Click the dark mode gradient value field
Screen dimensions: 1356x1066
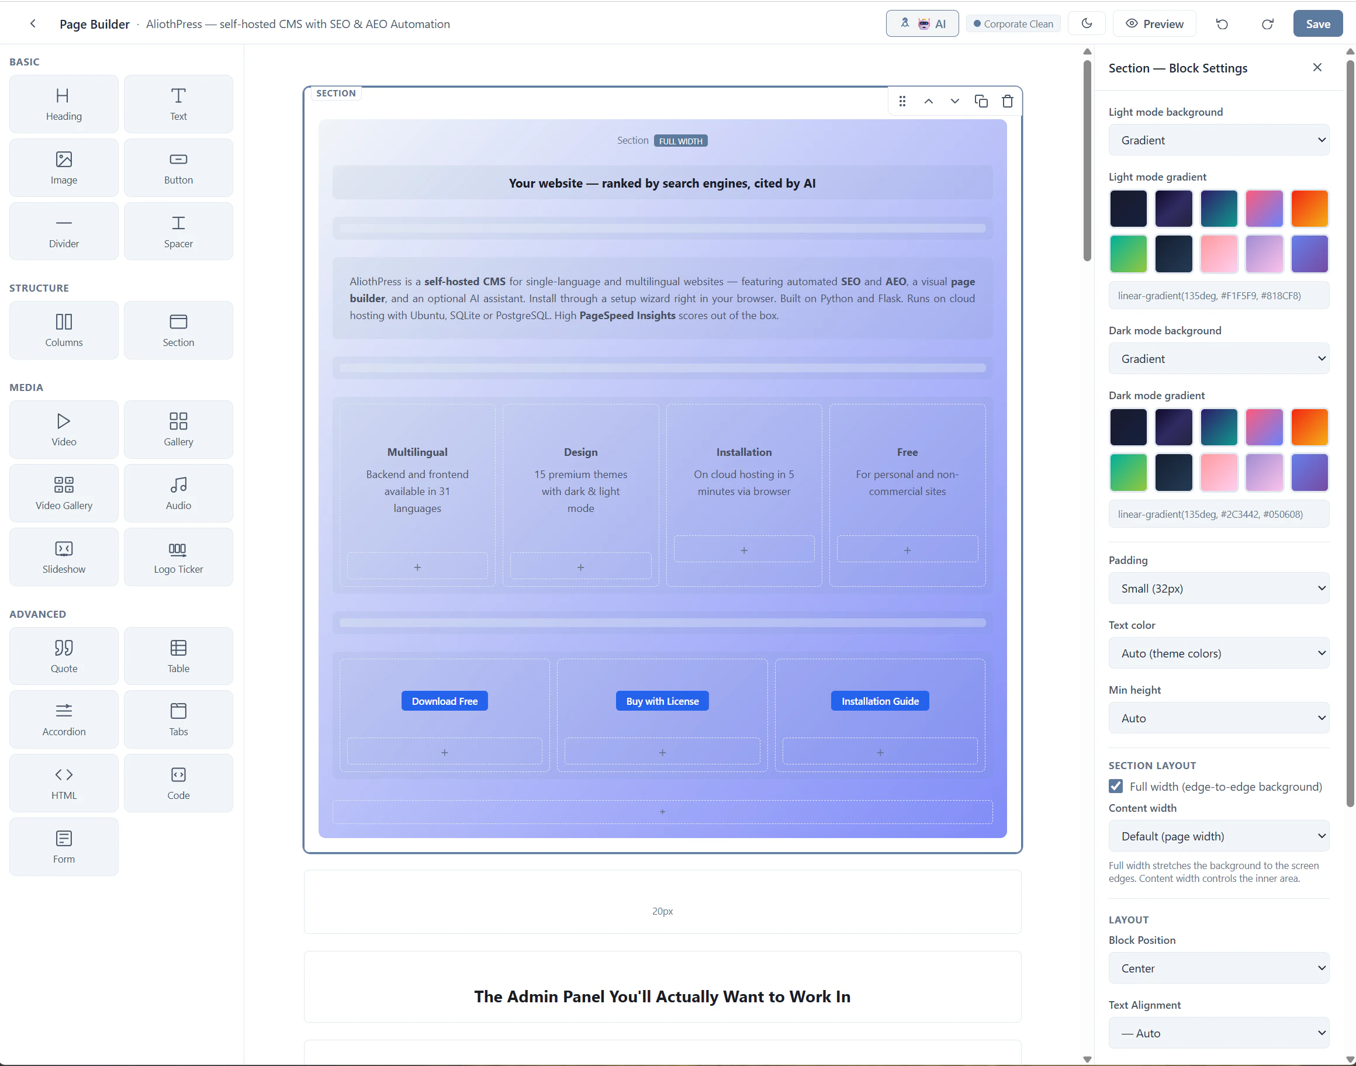(1218, 514)
